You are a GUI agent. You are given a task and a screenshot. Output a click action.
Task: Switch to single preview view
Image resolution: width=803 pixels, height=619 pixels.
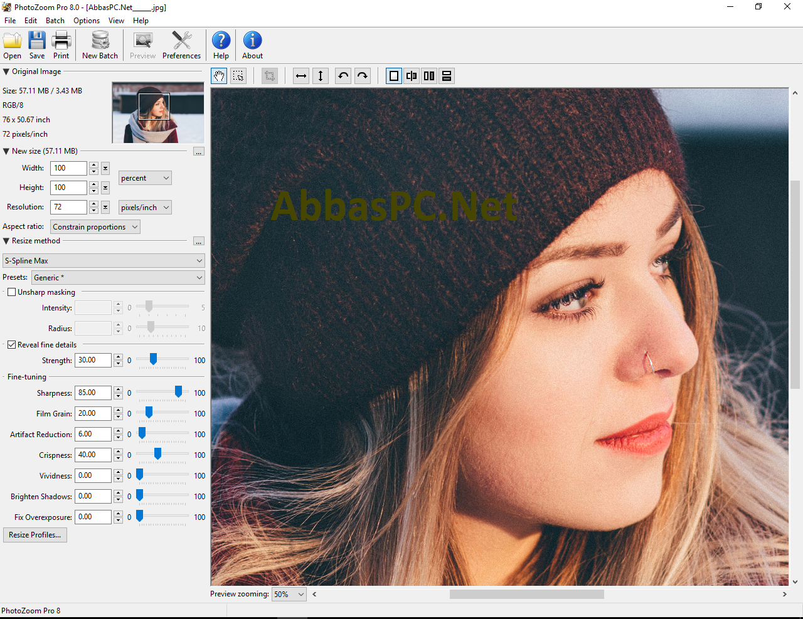[394, 76]
